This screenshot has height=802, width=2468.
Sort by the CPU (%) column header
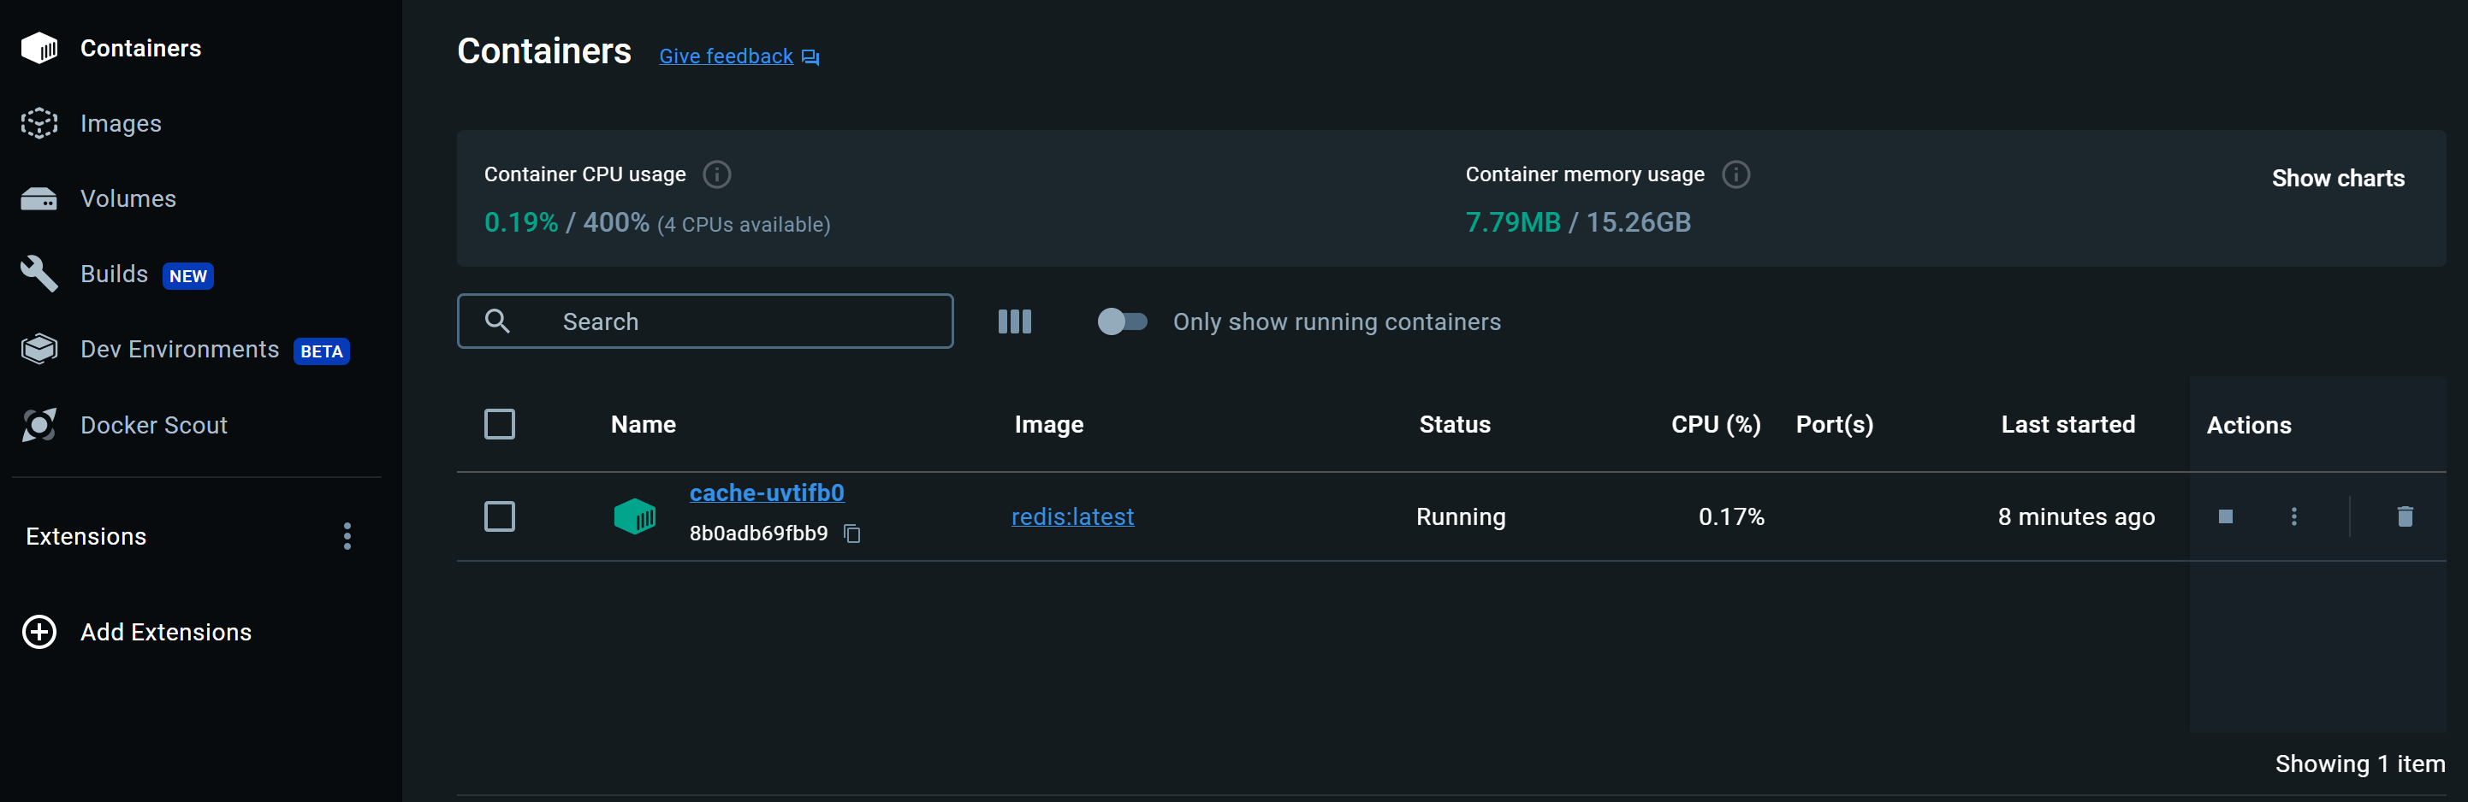point(1716,424)
